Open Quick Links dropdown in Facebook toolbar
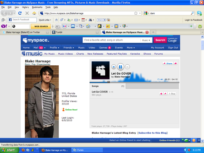This screenshot has width=204, height=153. pos(45,20)
